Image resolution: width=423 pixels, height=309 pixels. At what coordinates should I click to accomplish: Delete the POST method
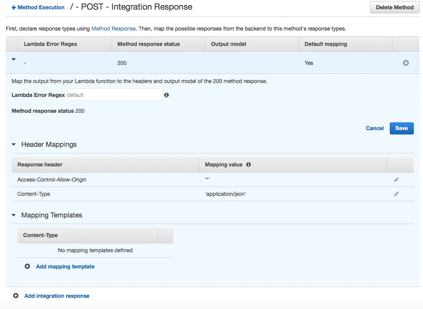click(x=394, y=7)
